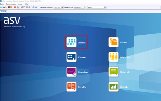Open the Auswertungen menu
Viewport: 161px width, 101px height.
click(11, 4)
